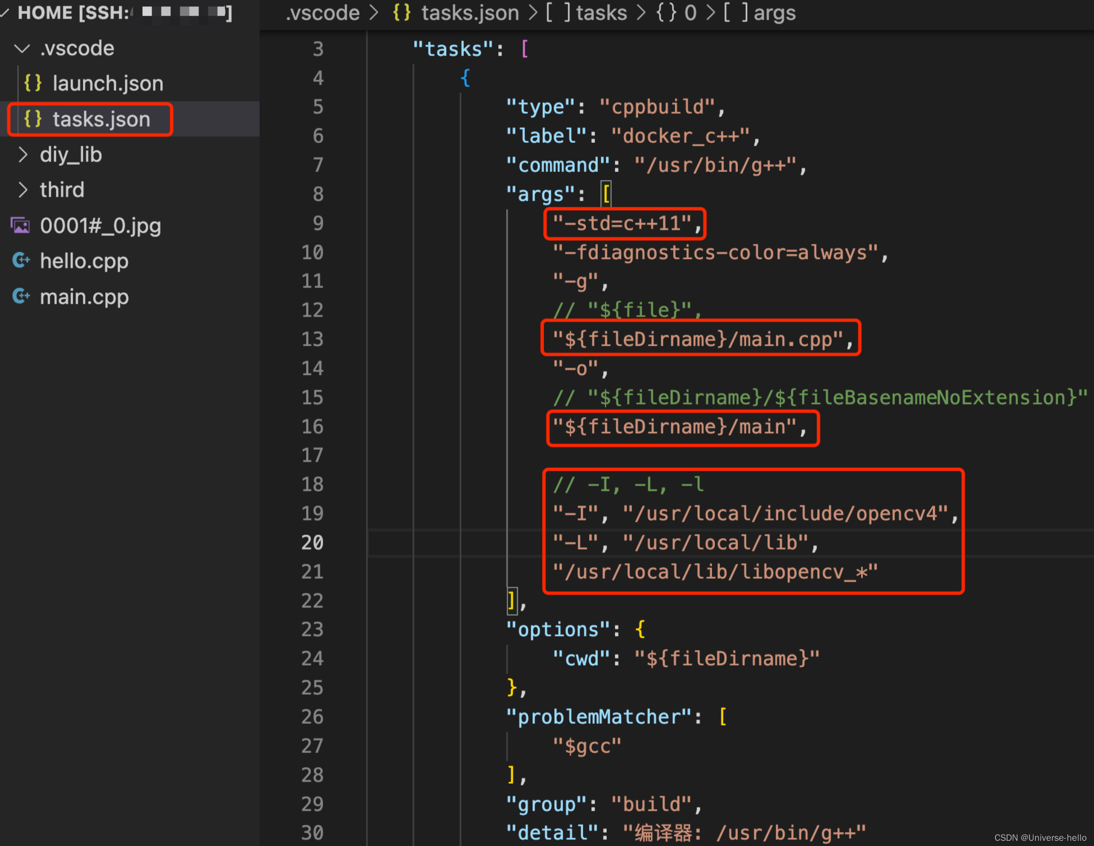The width and height of the screenshot is (1094, 846).
Task: Click the tasks.json braces icon in explorer
Action: [33, 119]
